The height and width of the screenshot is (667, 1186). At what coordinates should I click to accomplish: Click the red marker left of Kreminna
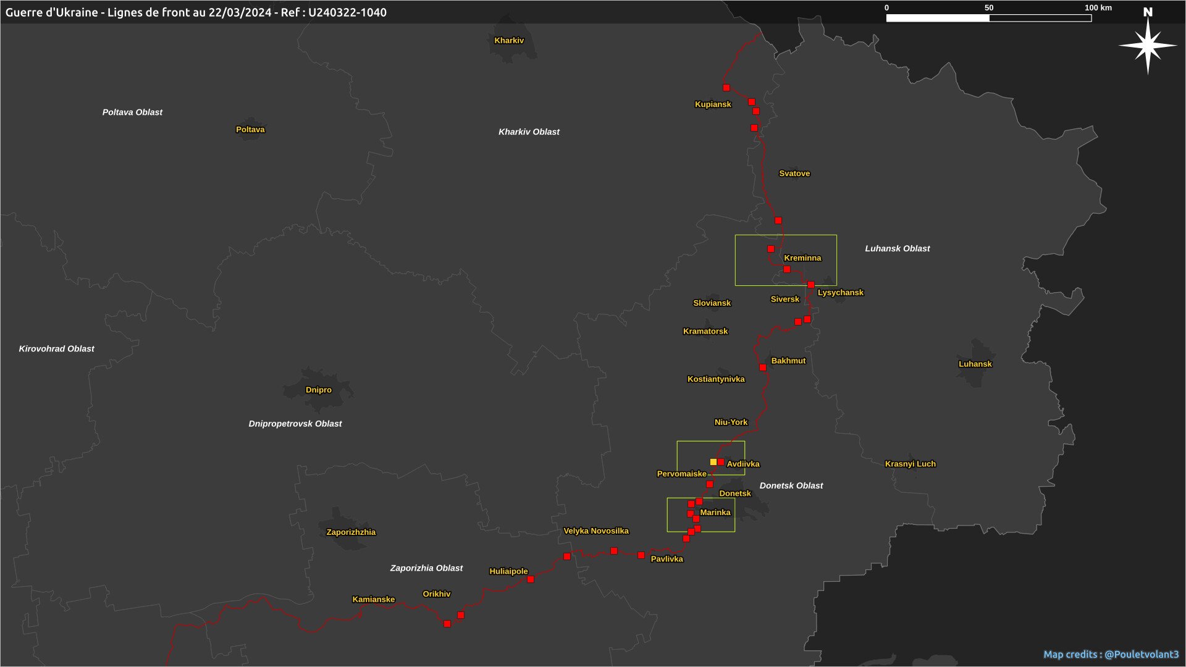tap(771, 249)
